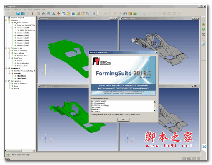Collapse the Results node under Forming 1
212x165 pixels.
tap(9, 74)
